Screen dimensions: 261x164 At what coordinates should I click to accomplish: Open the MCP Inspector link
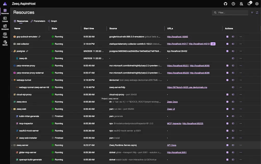pyautogui.click(x=174, y=123)
